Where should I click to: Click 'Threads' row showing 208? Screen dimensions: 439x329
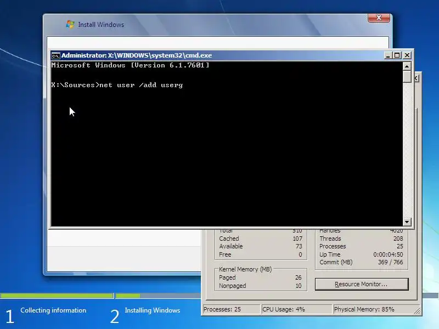(361, 239)
